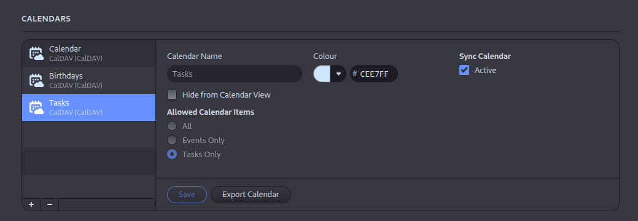Add a new calendar with plus icon
This screenshot has width=638, height=221.
click(31, 204)
